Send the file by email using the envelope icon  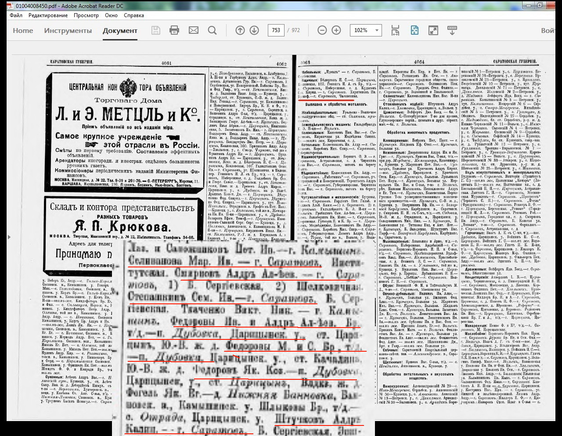[x=193, y=30]
